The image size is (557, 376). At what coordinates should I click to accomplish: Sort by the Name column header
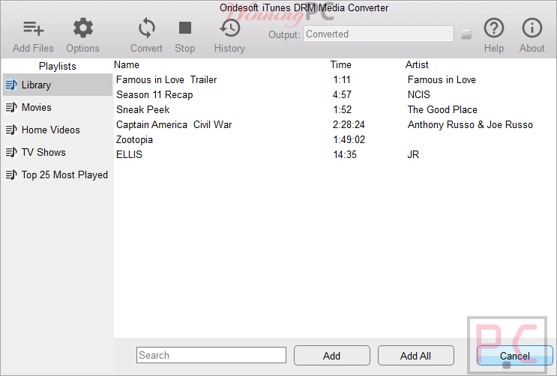click(127, 64)
